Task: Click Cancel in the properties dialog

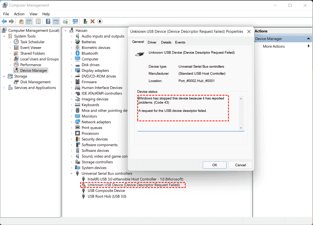Action: [x=240, y=165]
